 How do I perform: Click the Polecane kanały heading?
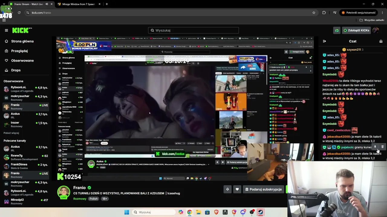(x=15, y=141)
